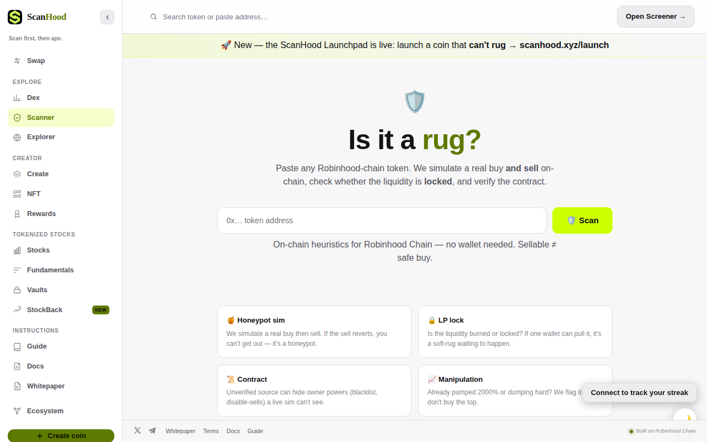Click the NFT grid icon
This screenshot has width=707, height=442.
(17, 194)
